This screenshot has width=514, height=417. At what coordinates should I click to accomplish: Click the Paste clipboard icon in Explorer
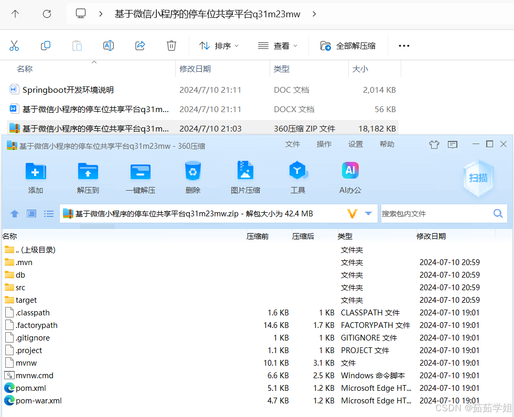tap(77, 46)
